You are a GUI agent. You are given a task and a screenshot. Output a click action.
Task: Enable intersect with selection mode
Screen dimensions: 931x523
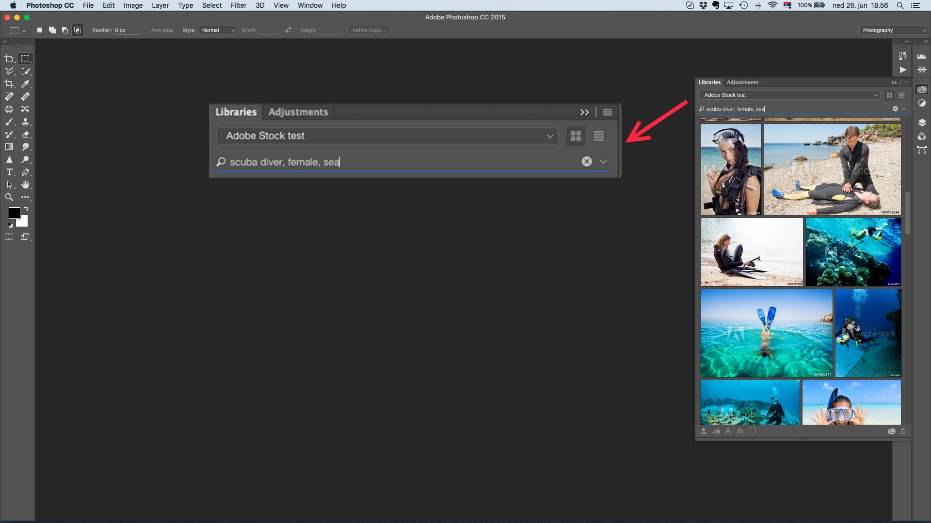(x=78, y=30)
